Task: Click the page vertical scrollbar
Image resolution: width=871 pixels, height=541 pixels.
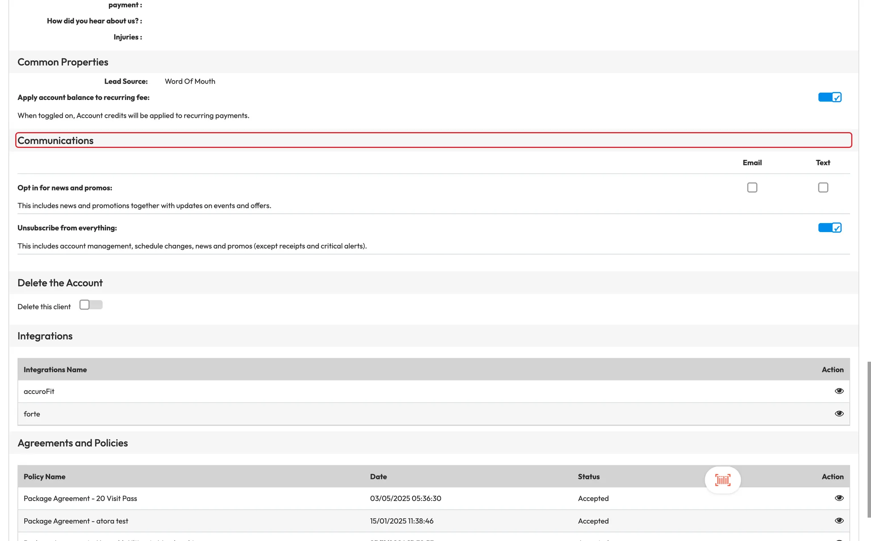Action: click(868, 439)
